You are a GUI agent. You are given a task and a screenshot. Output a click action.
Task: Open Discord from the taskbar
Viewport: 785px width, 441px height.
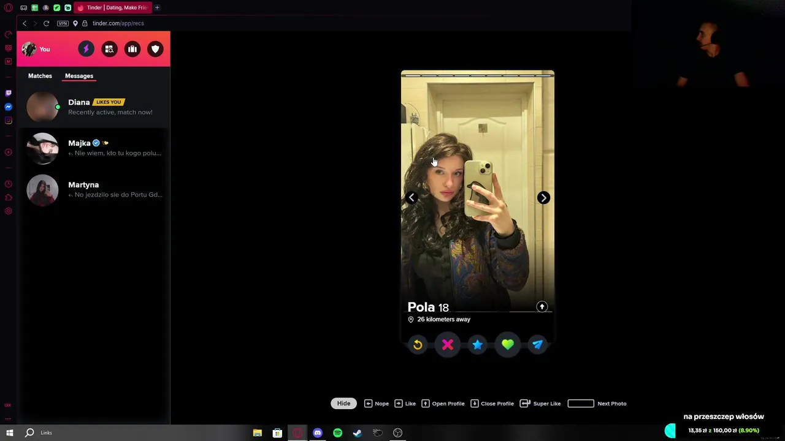tap(318, 433)
